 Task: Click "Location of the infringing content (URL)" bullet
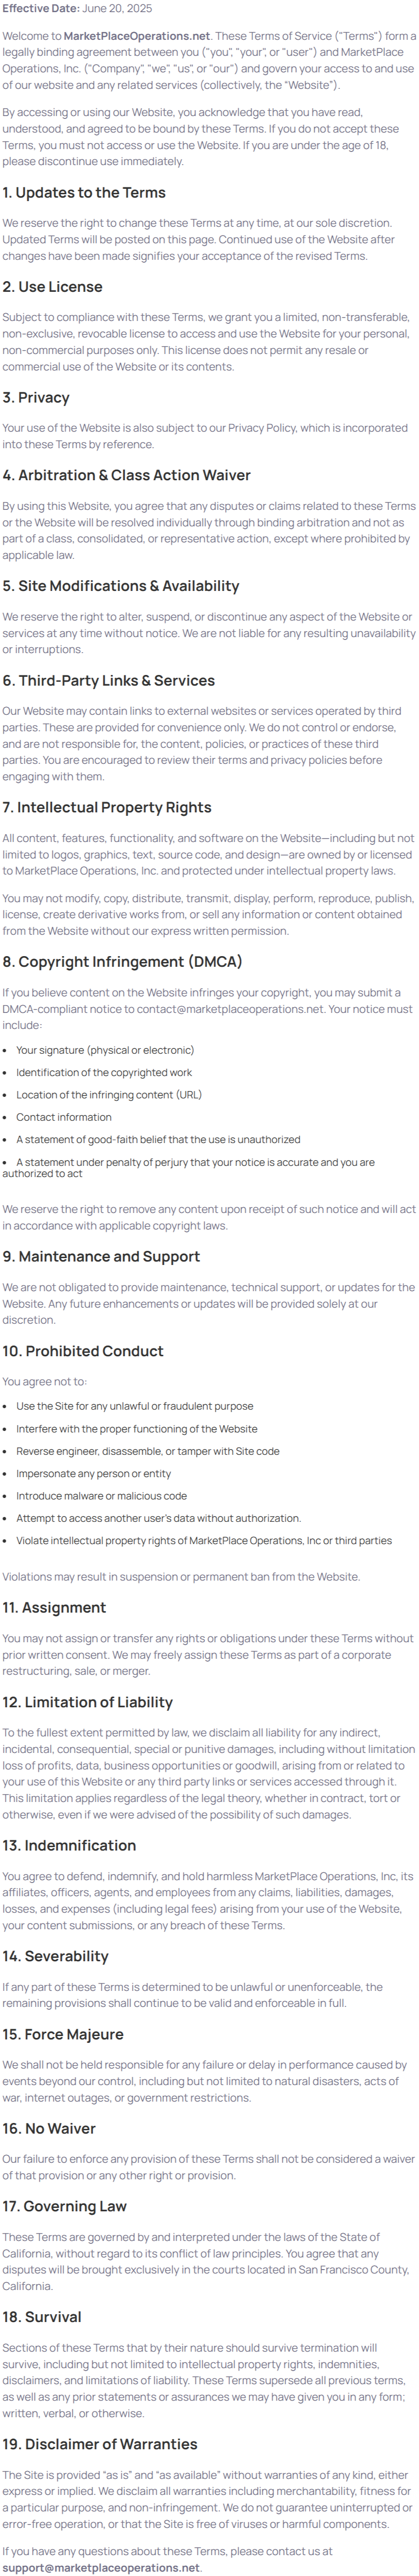[109, 1094]
